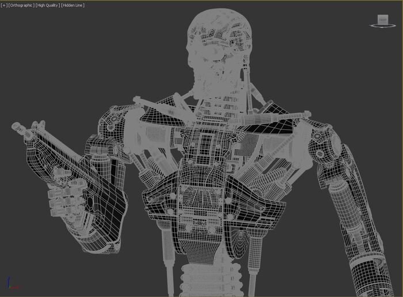Open the [+] viewport general menu
This screenshot has width=403, height=297.
[4, 5]
